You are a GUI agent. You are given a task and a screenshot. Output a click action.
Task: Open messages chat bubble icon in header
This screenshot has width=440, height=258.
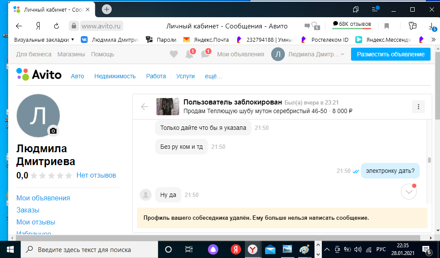[205, 54]
